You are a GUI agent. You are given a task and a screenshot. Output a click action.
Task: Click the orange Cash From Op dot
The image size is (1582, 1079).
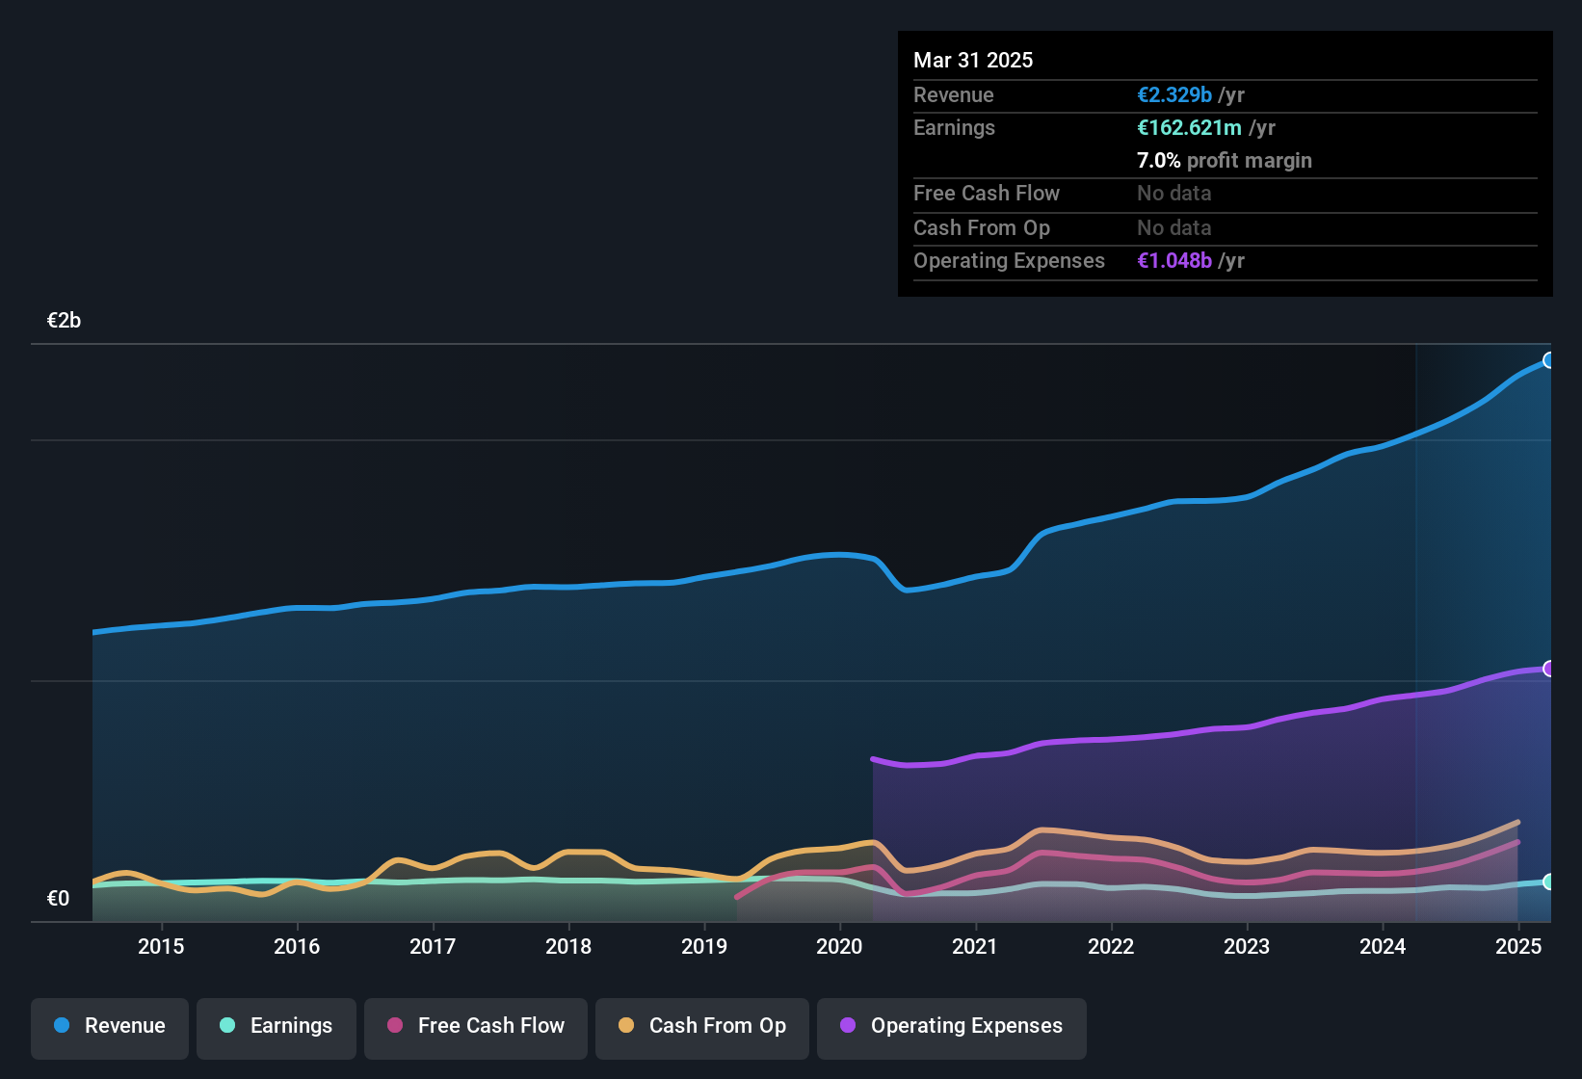click(x=626, y=1026)
